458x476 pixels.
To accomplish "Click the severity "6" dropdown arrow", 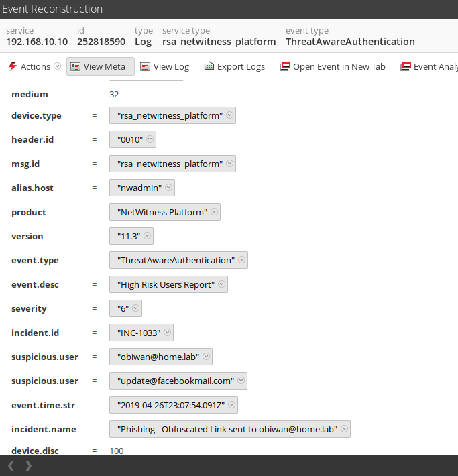I will coord(136,308).
